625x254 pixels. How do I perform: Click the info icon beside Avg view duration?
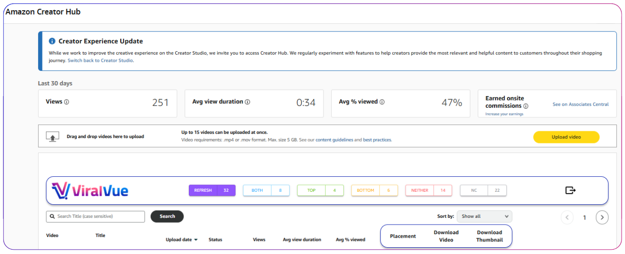[247, 102]
